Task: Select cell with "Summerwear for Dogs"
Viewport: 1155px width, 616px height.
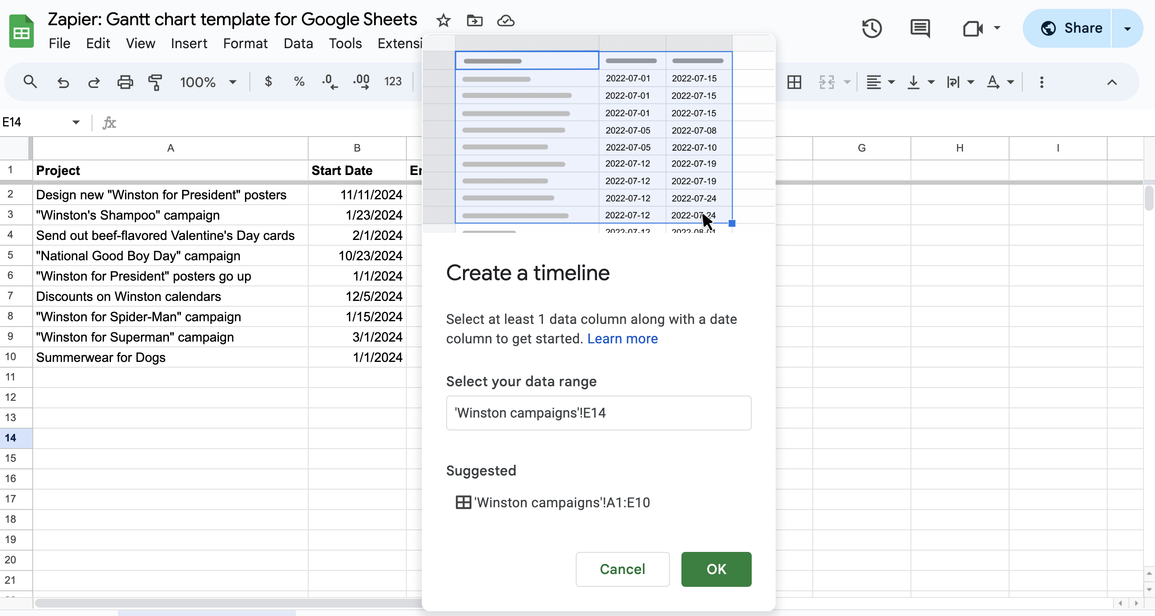Action: point(170,357)
